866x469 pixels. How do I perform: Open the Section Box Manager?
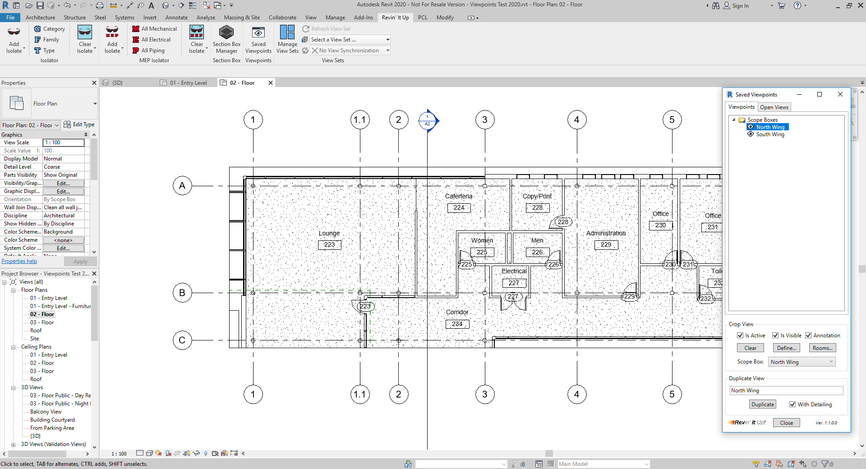[226, 40]
